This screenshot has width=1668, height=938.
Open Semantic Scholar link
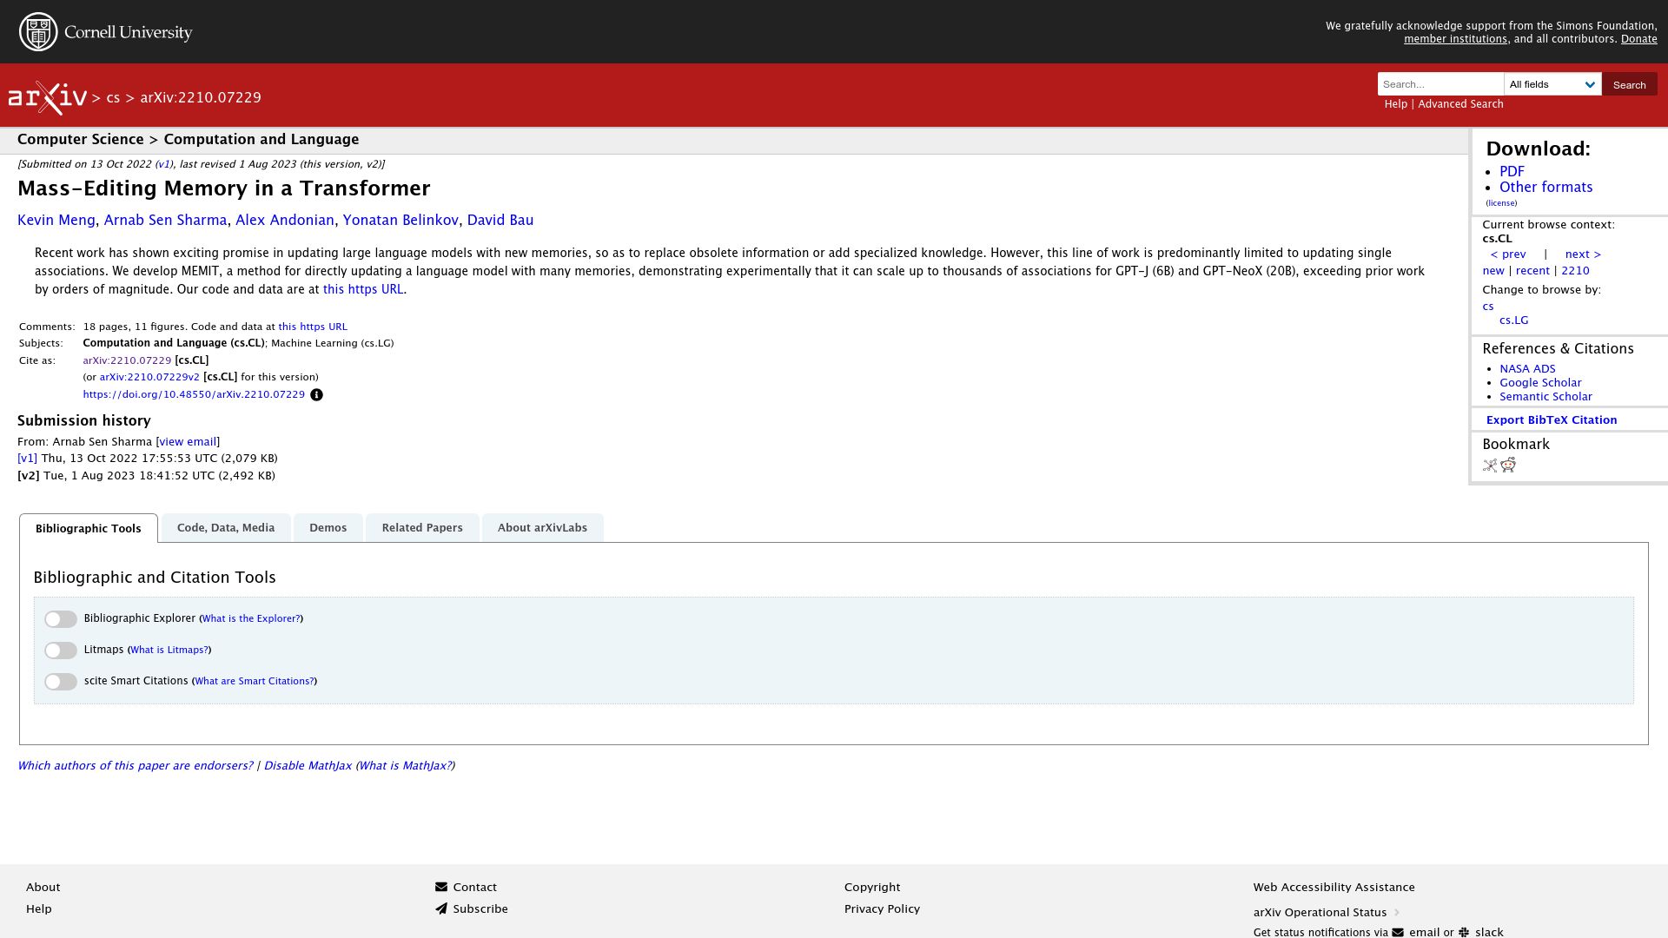pyautogui.click(x=1546, y=397)
